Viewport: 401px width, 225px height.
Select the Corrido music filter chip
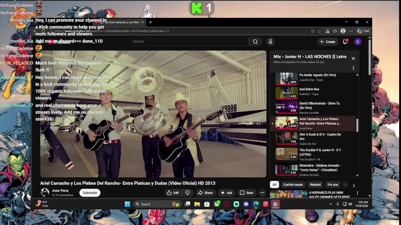[293, 185]
